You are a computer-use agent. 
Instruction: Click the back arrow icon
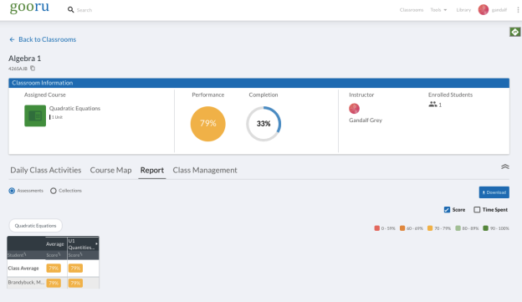point(12,39)
